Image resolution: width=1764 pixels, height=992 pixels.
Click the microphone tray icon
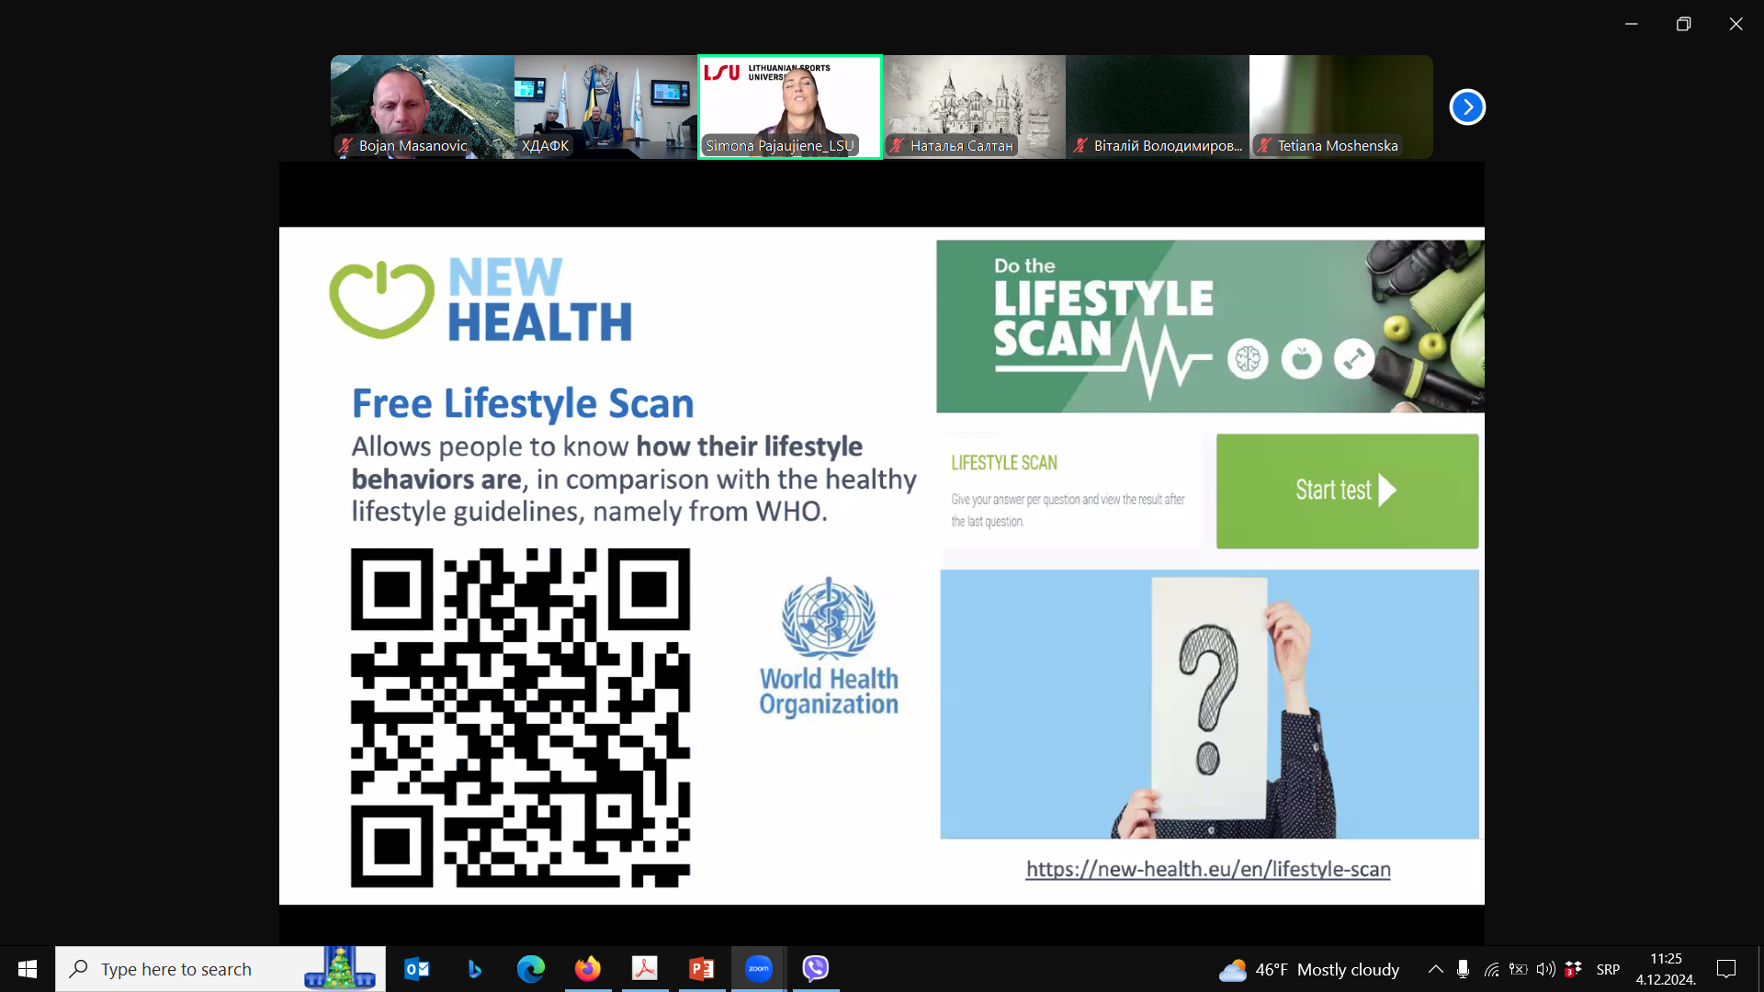1463,969
